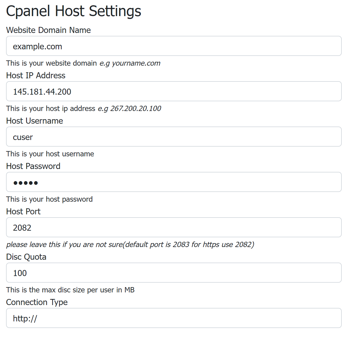Viewport: 357px width, 338px height.
Task: Click the website domain hint text
Action: pyautogui.click(x=83, y=63)
